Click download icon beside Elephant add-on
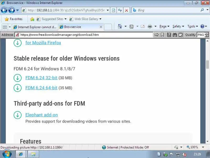Image resolution: width=210 pixels, height=158 pixels. coord(18,115)
